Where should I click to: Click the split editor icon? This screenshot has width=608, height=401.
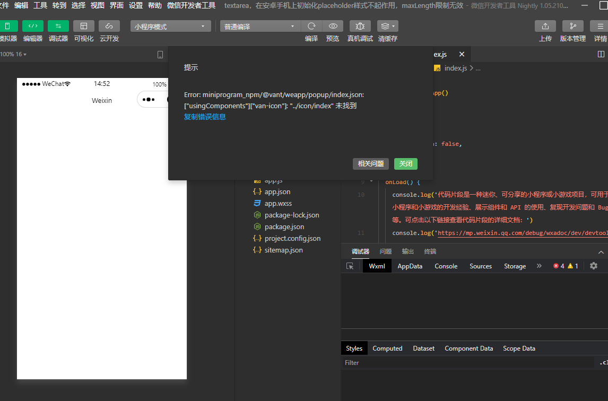(x=601, y=54)
